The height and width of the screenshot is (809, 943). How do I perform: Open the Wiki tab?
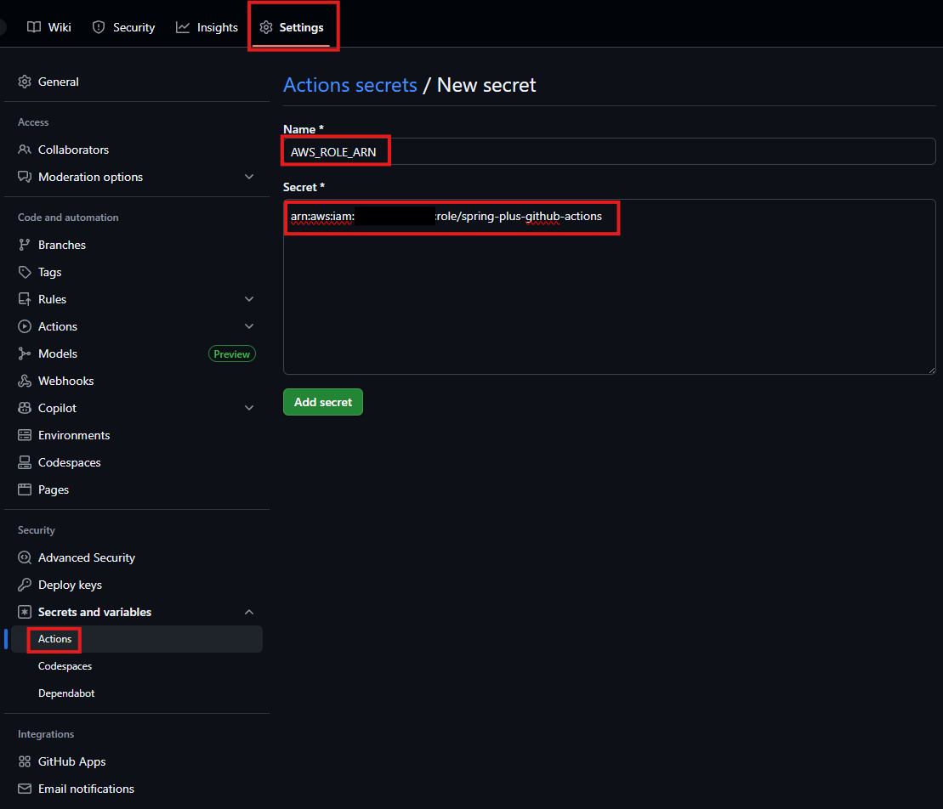49,27
